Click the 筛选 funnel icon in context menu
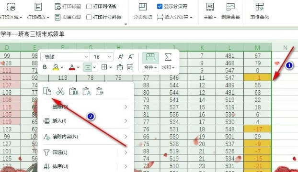Screen dimensions: 298x172 click(46, 152)
